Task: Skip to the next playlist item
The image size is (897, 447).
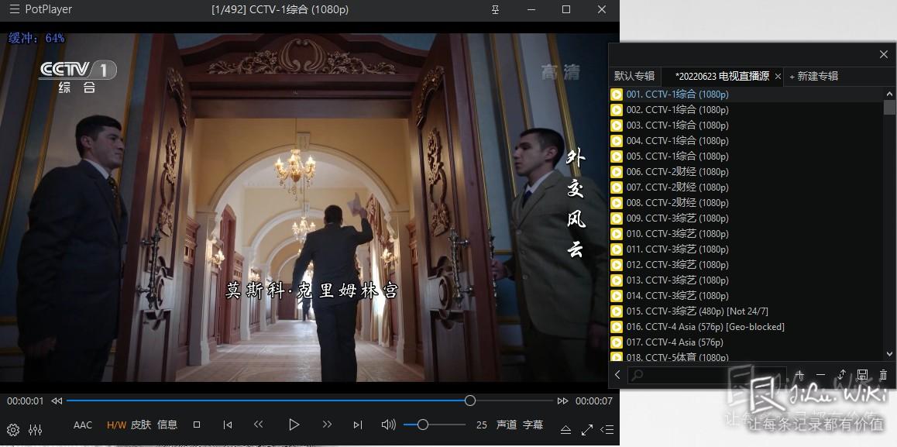Action: (x=358, y=425)
